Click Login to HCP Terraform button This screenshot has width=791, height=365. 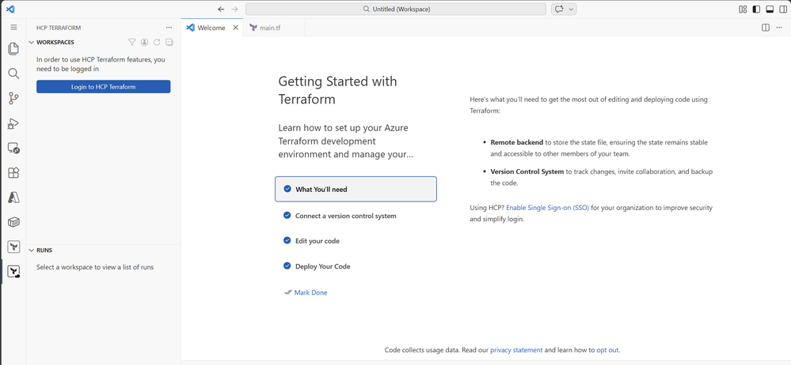(x=104, y=87)
